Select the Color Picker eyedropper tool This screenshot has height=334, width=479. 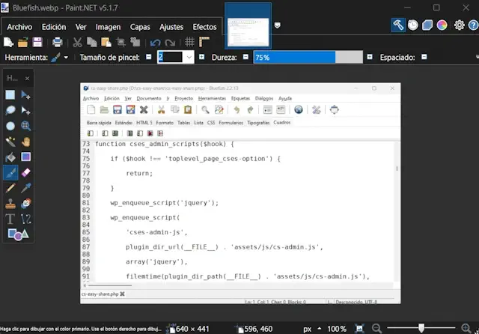pyautogui.click(x=25, y=188)
